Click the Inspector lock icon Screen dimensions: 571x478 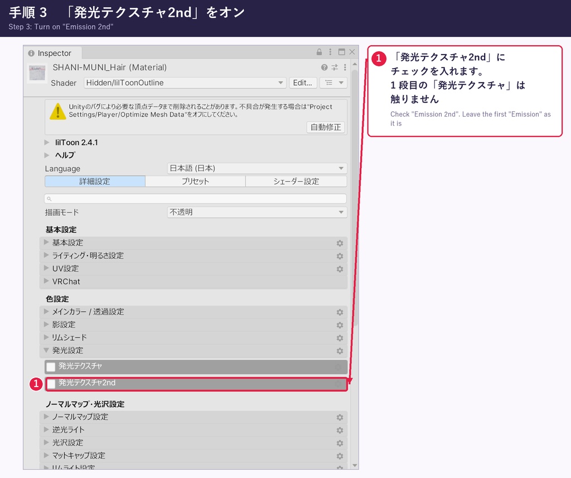[x=319, y=52]
